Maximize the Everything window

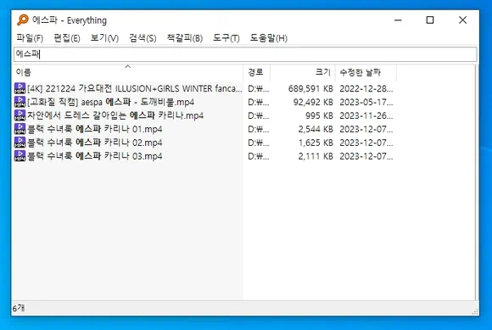pyautogui.click(x=430, y=20)
